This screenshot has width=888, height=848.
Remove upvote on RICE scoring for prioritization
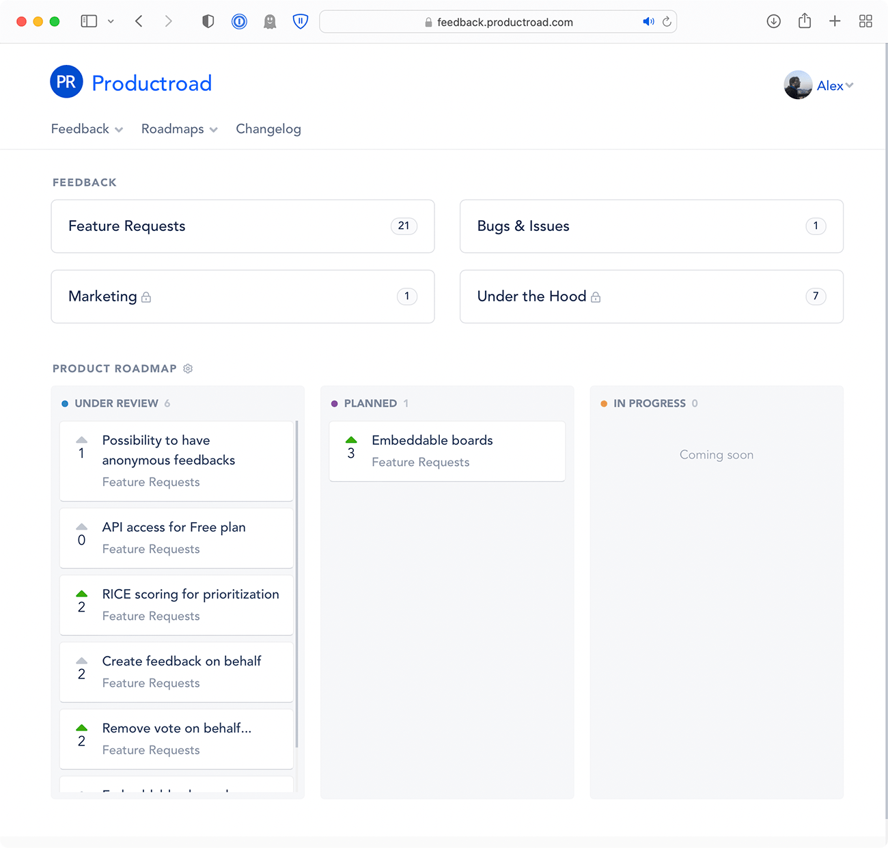[81, 594]
